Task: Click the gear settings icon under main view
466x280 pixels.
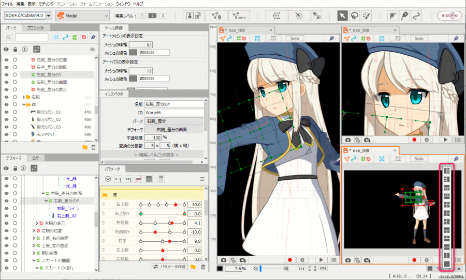Action: pyautogui.click(x=302, y=260)
